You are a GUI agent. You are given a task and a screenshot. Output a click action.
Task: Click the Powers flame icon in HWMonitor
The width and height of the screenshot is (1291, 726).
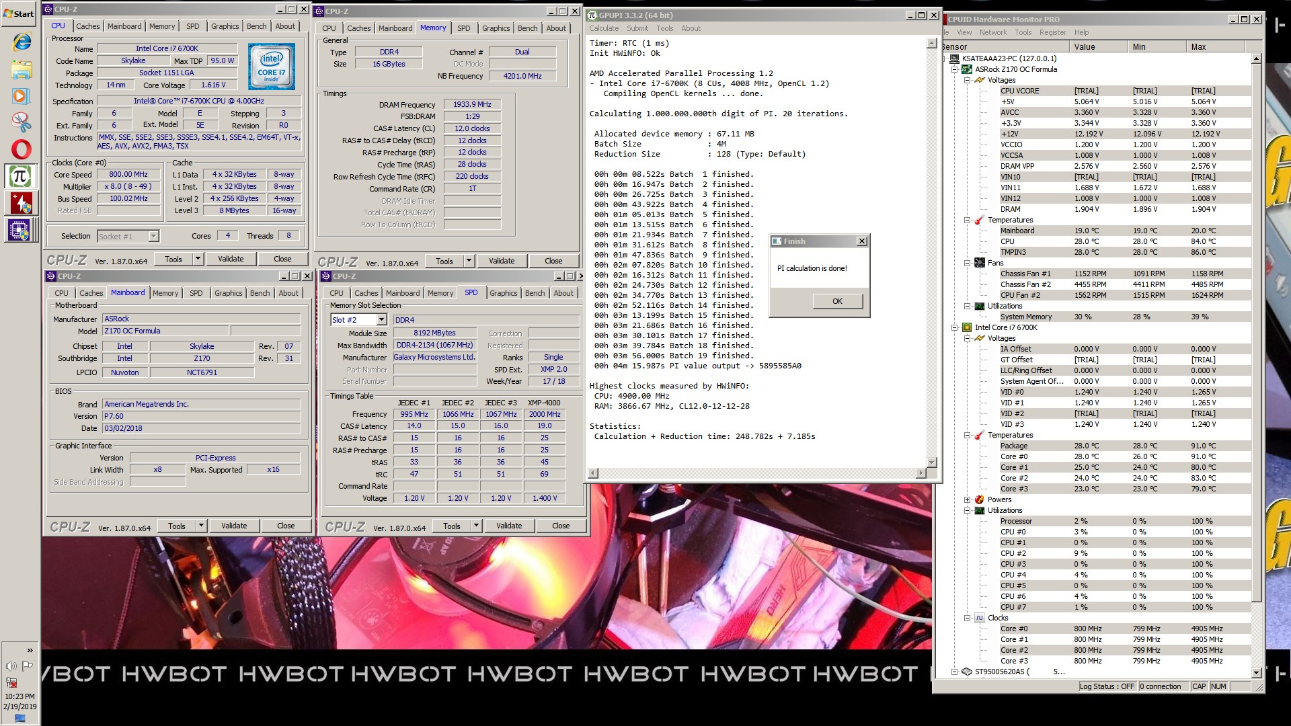click(980, 499)
